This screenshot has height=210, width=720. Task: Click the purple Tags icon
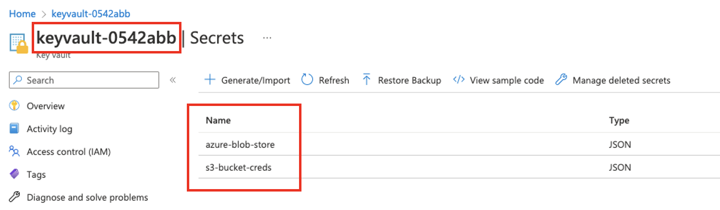pos(15,175)
